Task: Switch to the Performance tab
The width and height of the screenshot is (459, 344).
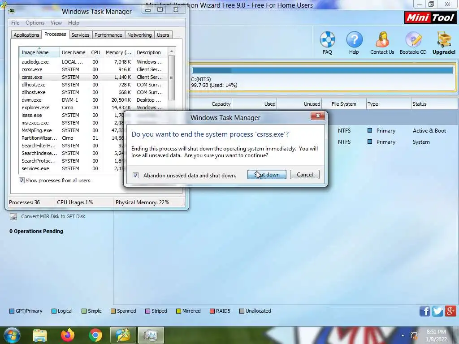Action: point(108,35)
